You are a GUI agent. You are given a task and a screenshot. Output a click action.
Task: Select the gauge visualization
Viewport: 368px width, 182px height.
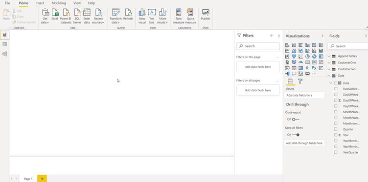[x=300, y=62]
